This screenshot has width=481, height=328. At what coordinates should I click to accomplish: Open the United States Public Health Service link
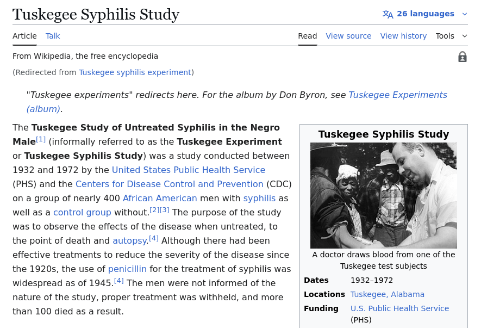pyautogui.click(x=189, y=170)
